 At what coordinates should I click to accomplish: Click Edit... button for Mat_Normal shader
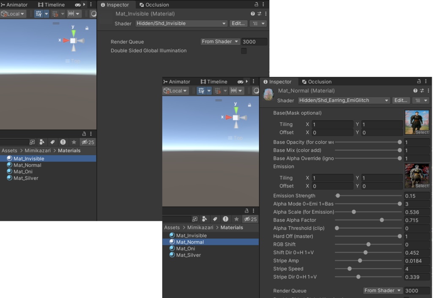401,100
